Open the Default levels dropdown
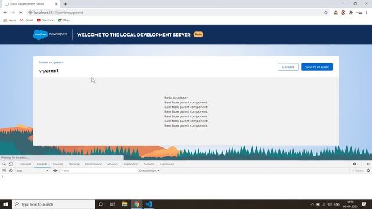The height and width of the screenshot is (209, 372). (149, 171)
